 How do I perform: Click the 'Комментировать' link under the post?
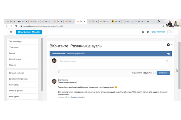click(x=78, y=97)
